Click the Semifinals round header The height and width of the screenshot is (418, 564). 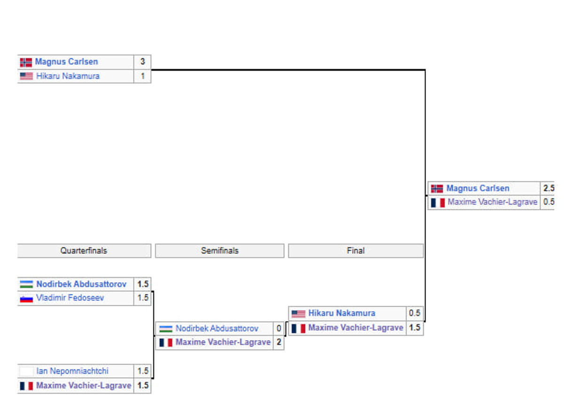click(x=219, y=251)
